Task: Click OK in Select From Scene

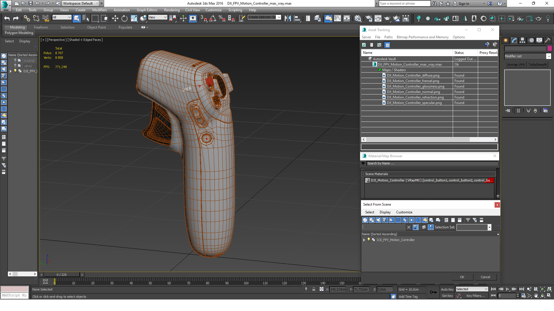Action: pos(462,277)
